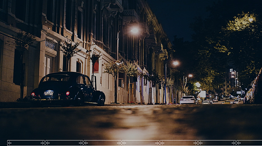Click the second ornament from left on divider
Viewport: 262px width, 146px height.
pos(45,143)
